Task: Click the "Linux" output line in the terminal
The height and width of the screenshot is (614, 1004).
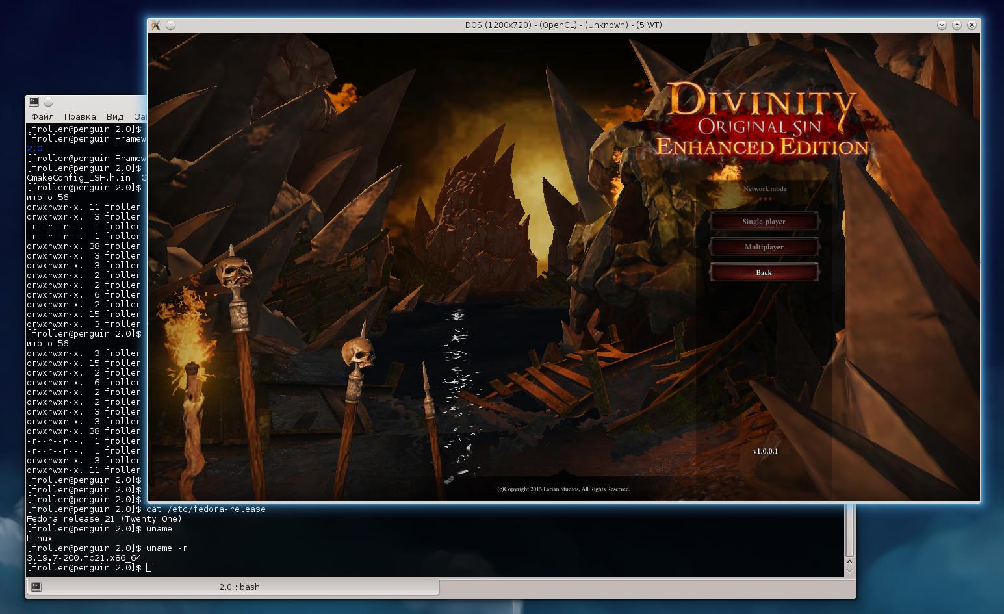Action: pos(40,539)
